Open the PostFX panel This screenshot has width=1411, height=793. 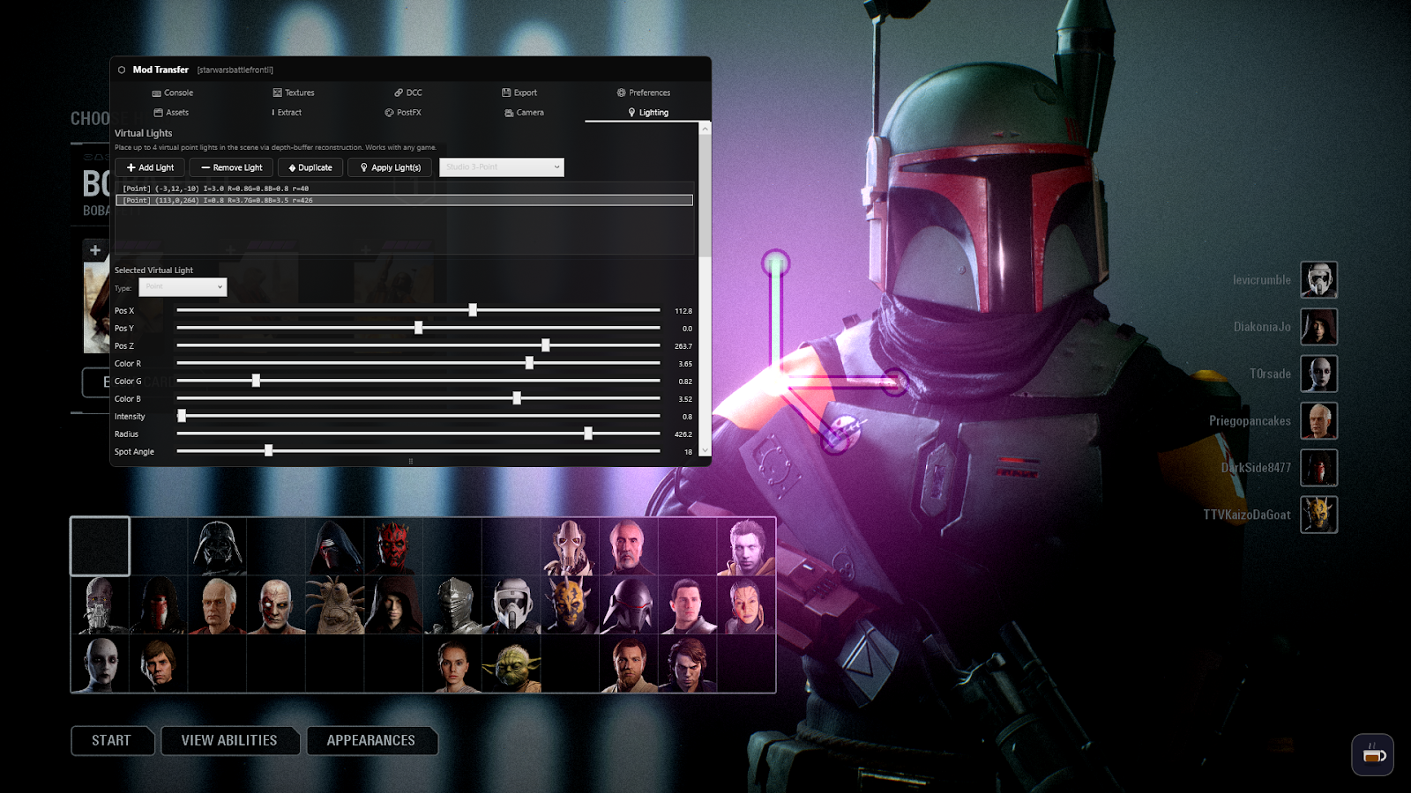coord(405,113)
